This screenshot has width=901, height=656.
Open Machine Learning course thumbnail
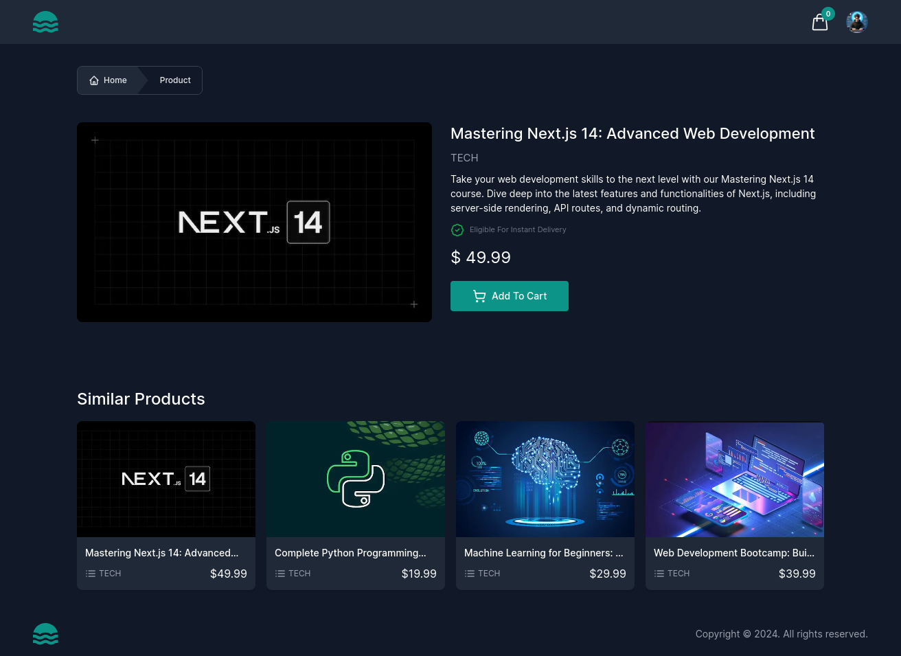(x=545, y=479)
